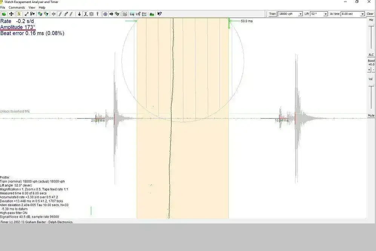Screen dimensions: 376x251
Task: Select the four-way move arrows tool
Action: coord(11,14)
